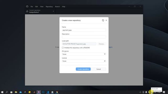The height and width of the screenshot is (94, 168).
Task: Open the Mail app in taskbar
Action: (20, 92)
